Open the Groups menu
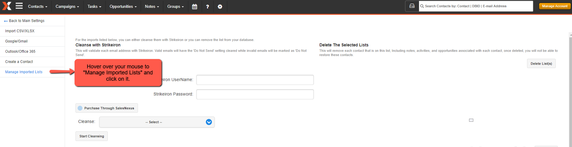 pos(175,6)
